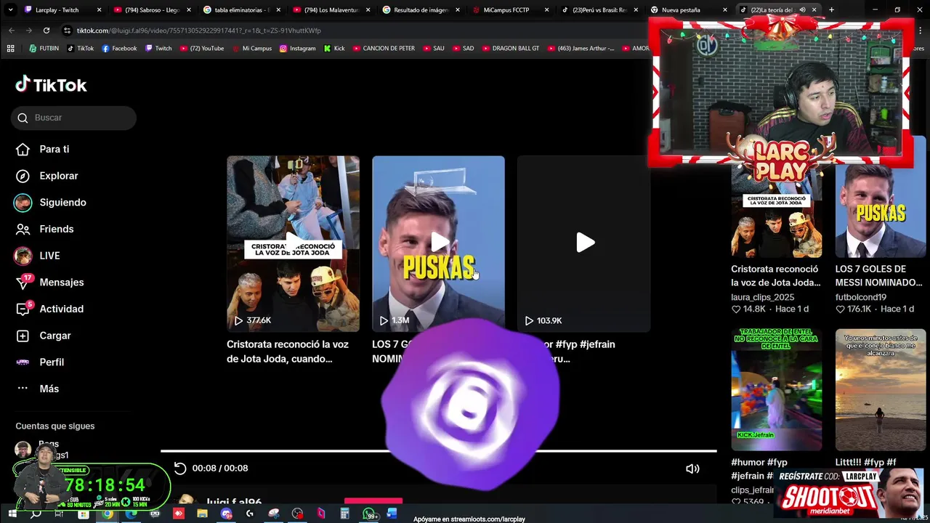The height and width of the screenshot is (523, 930).
Task: Open the Actividad notifications
Action: pos(49,309)
